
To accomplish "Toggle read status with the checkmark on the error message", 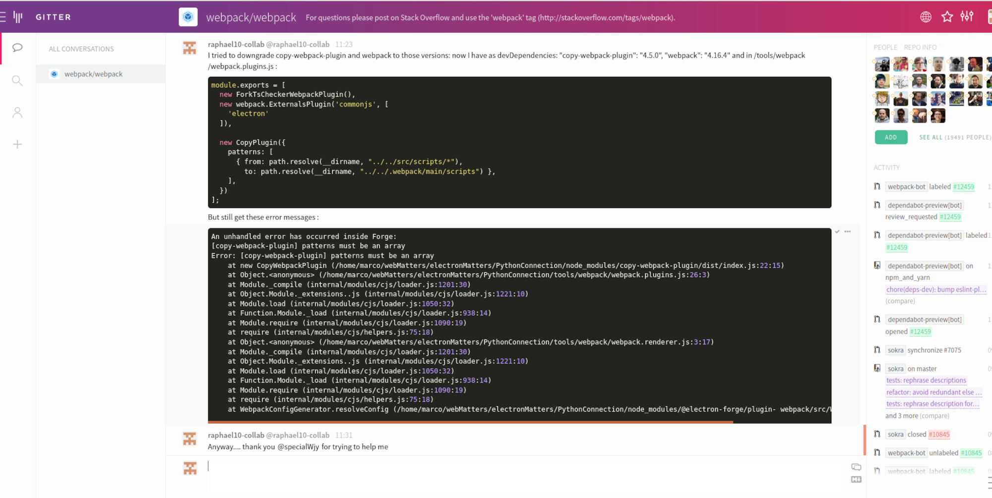I will pyautogui.click(x=837, y=231).
